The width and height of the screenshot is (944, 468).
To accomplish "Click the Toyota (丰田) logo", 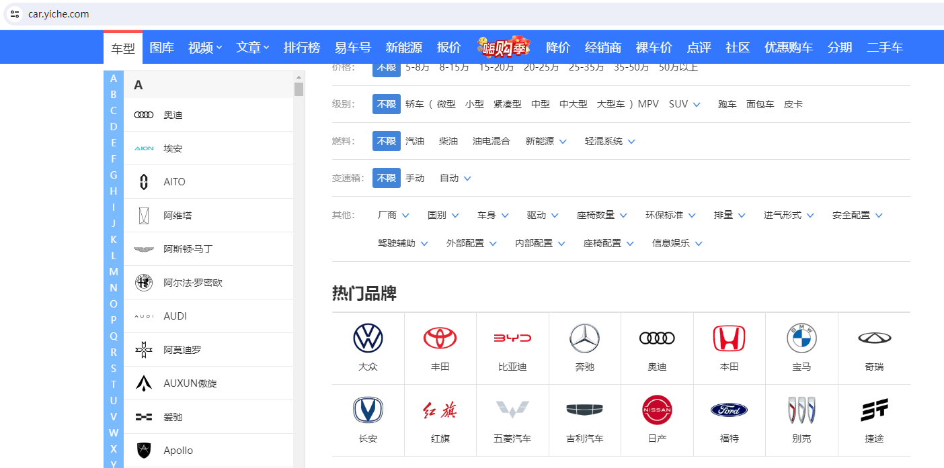I will (440, 338).
